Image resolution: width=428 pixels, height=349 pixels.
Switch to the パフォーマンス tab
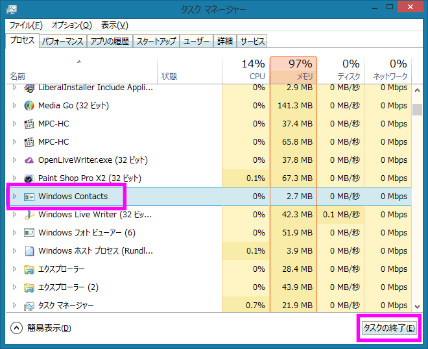click(x=62, y=41)
